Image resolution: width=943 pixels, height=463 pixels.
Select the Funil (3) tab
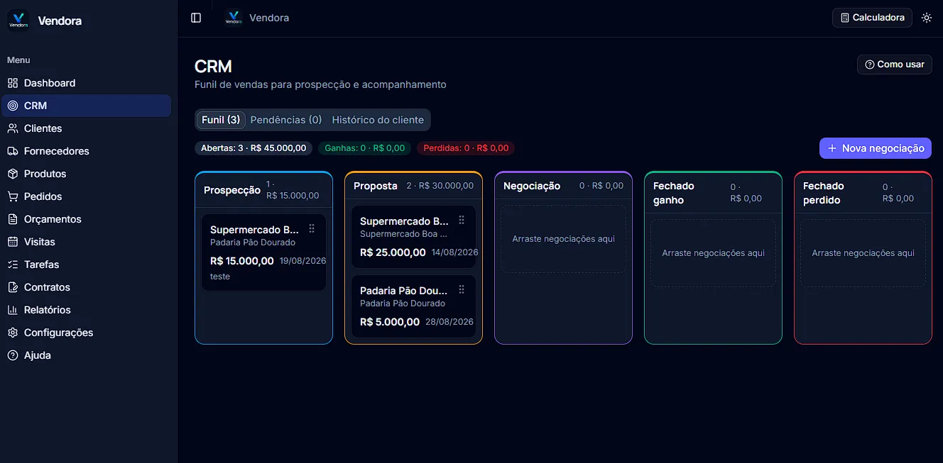tap(221, 120)
